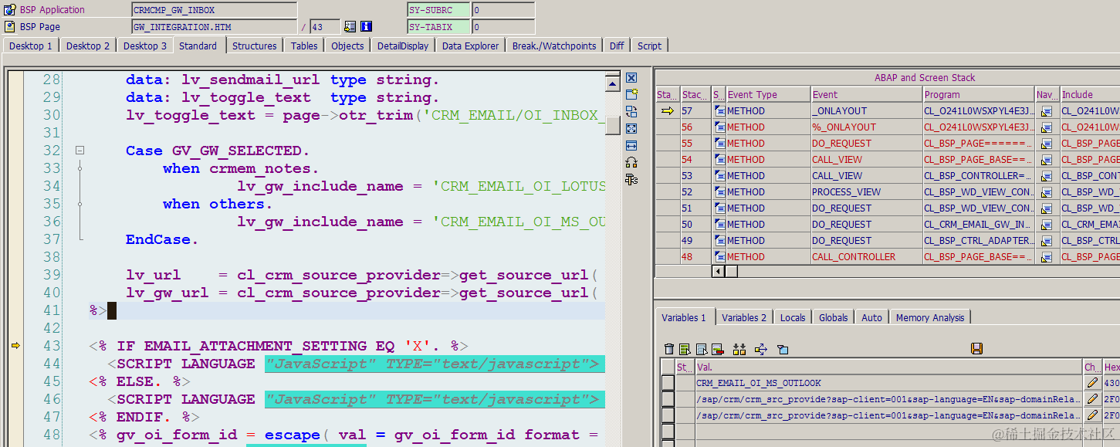Click the blue information icon in header
The height and width of the screenshot is (447, 1120).
point(367,26)
